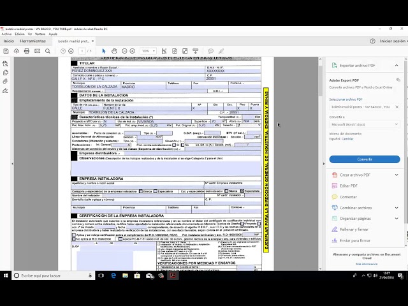Go to next page with down arrow
408x306 pixels.
71,51
